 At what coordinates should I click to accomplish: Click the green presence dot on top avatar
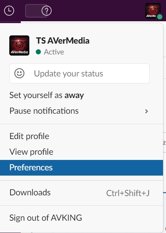[160, 17]
